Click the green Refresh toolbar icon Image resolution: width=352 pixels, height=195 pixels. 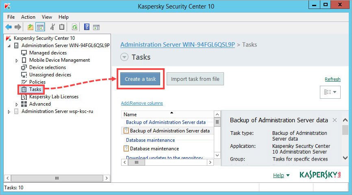74,27
